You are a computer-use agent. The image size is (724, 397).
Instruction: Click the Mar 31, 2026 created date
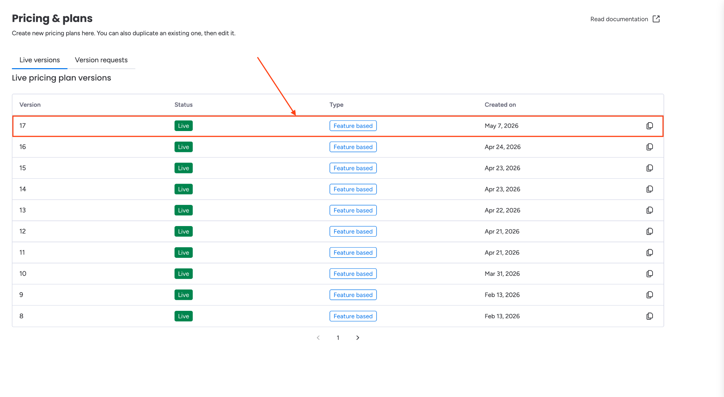(x=502, y=274)
